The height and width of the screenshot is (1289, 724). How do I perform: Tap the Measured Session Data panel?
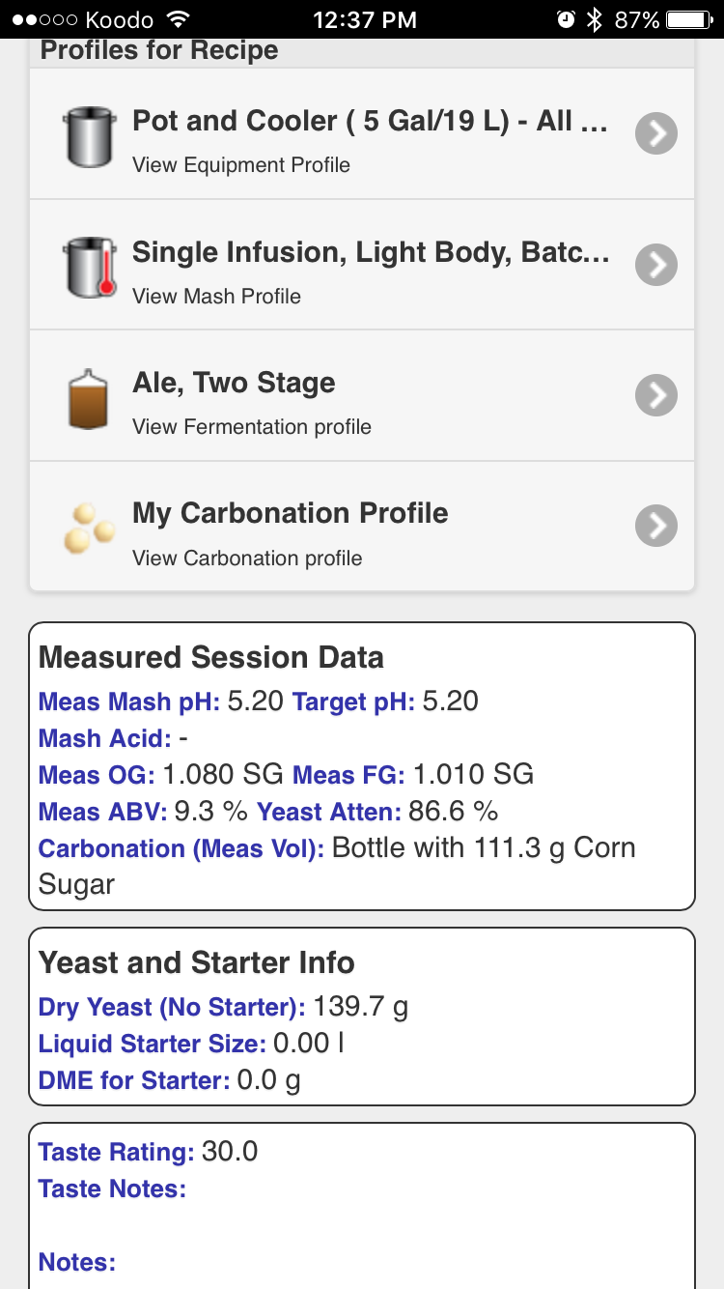(362, 766)
